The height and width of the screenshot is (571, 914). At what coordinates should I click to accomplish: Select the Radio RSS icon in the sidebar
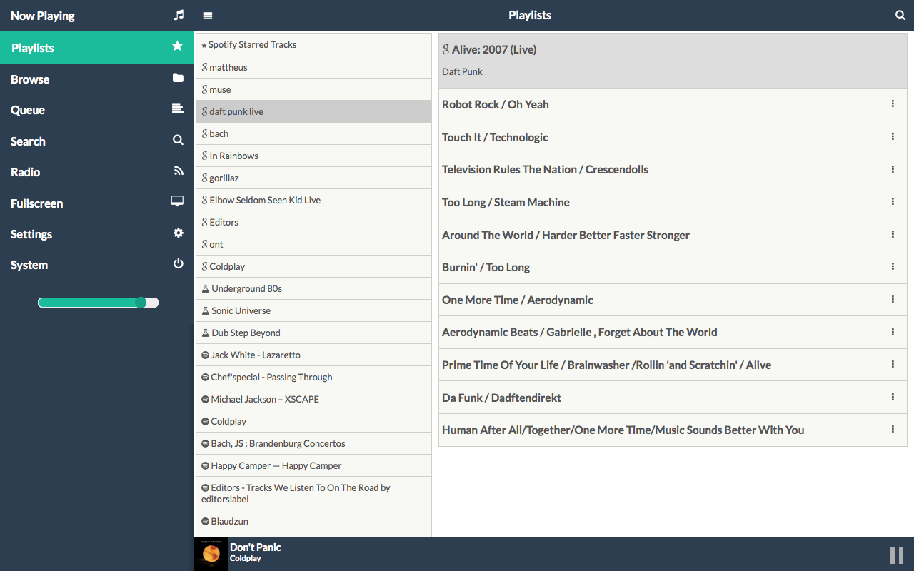(x=177, y=171)
